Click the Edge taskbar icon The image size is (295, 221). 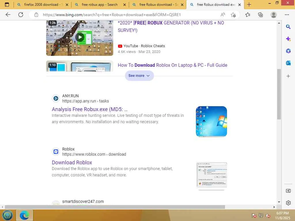(24, 215)
